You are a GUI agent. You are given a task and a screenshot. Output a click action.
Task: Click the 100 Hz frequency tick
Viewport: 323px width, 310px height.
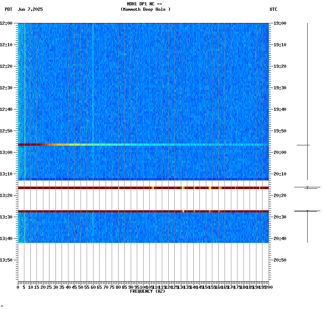pyautogui.click(x=143, y=287)
